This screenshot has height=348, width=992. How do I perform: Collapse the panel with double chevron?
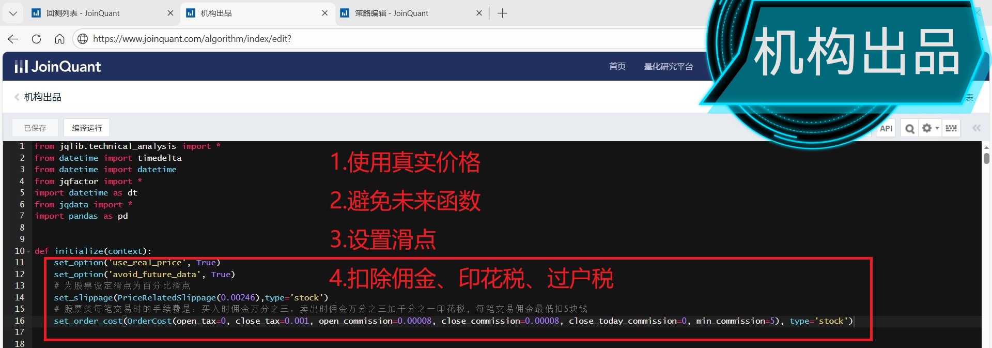[x=976, y=128]
